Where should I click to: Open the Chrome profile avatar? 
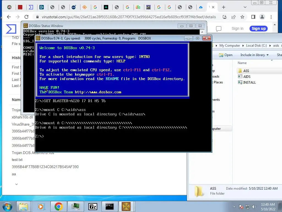point(262,17)
